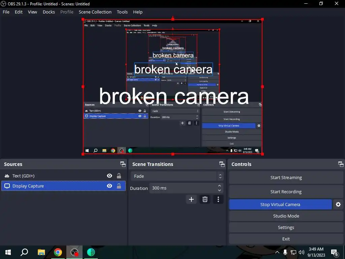Open the Fade transition dropdown
Image resolution: width=345 pixels, height=259 pixels.
pyautogui.click(x=177, y=176)
